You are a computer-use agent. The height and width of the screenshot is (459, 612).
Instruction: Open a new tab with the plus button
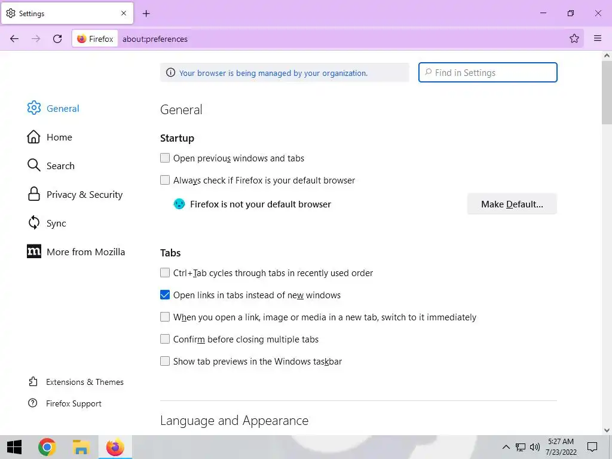point(146,14)
